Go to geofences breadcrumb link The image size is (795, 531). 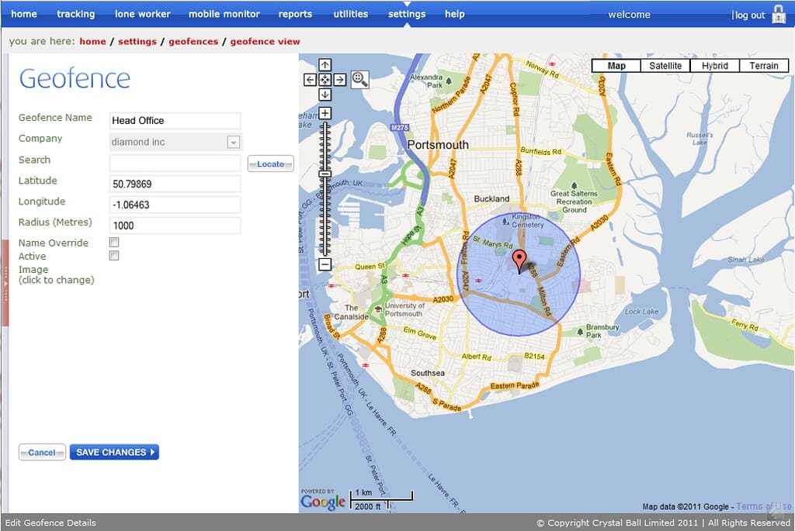click(x=193, y=42)
